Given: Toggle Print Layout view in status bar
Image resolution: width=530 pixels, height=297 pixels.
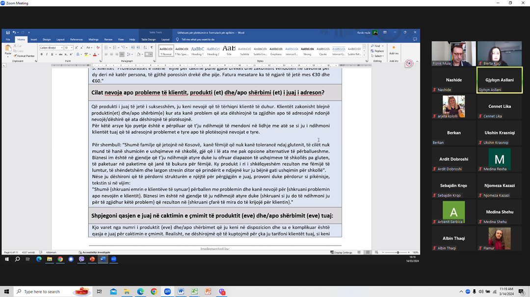Looking at the screenshot, I should tap(368, 252).
